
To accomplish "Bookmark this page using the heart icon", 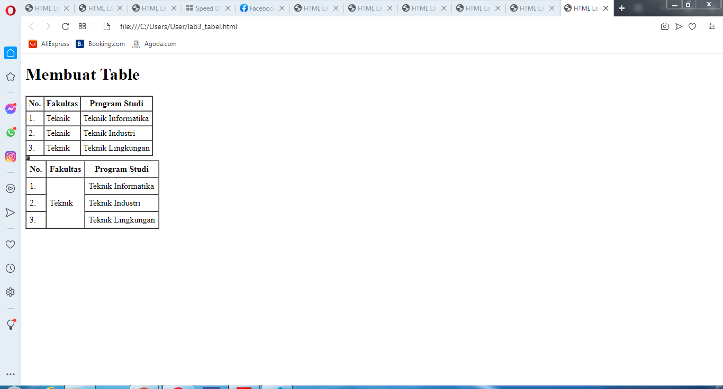I will tap(692, 26).
